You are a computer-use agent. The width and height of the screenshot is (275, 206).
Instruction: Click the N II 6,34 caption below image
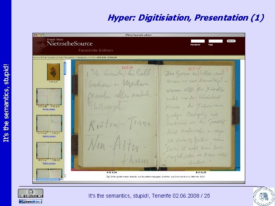(112, 172)
